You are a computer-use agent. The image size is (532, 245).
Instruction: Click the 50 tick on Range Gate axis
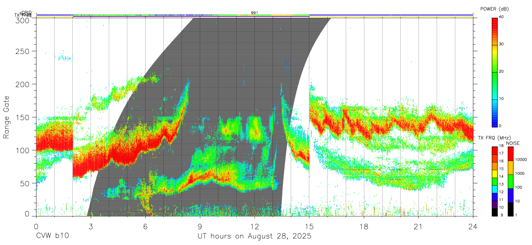(x=24, y=183)
